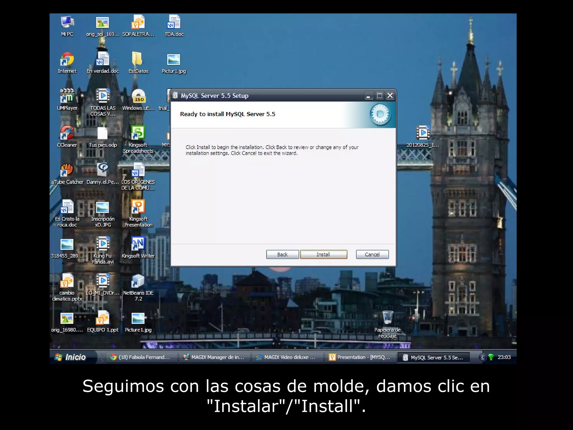Switch to MAGIX Manager taskbar item
The image size is (573, 430).
click(214, 357)
